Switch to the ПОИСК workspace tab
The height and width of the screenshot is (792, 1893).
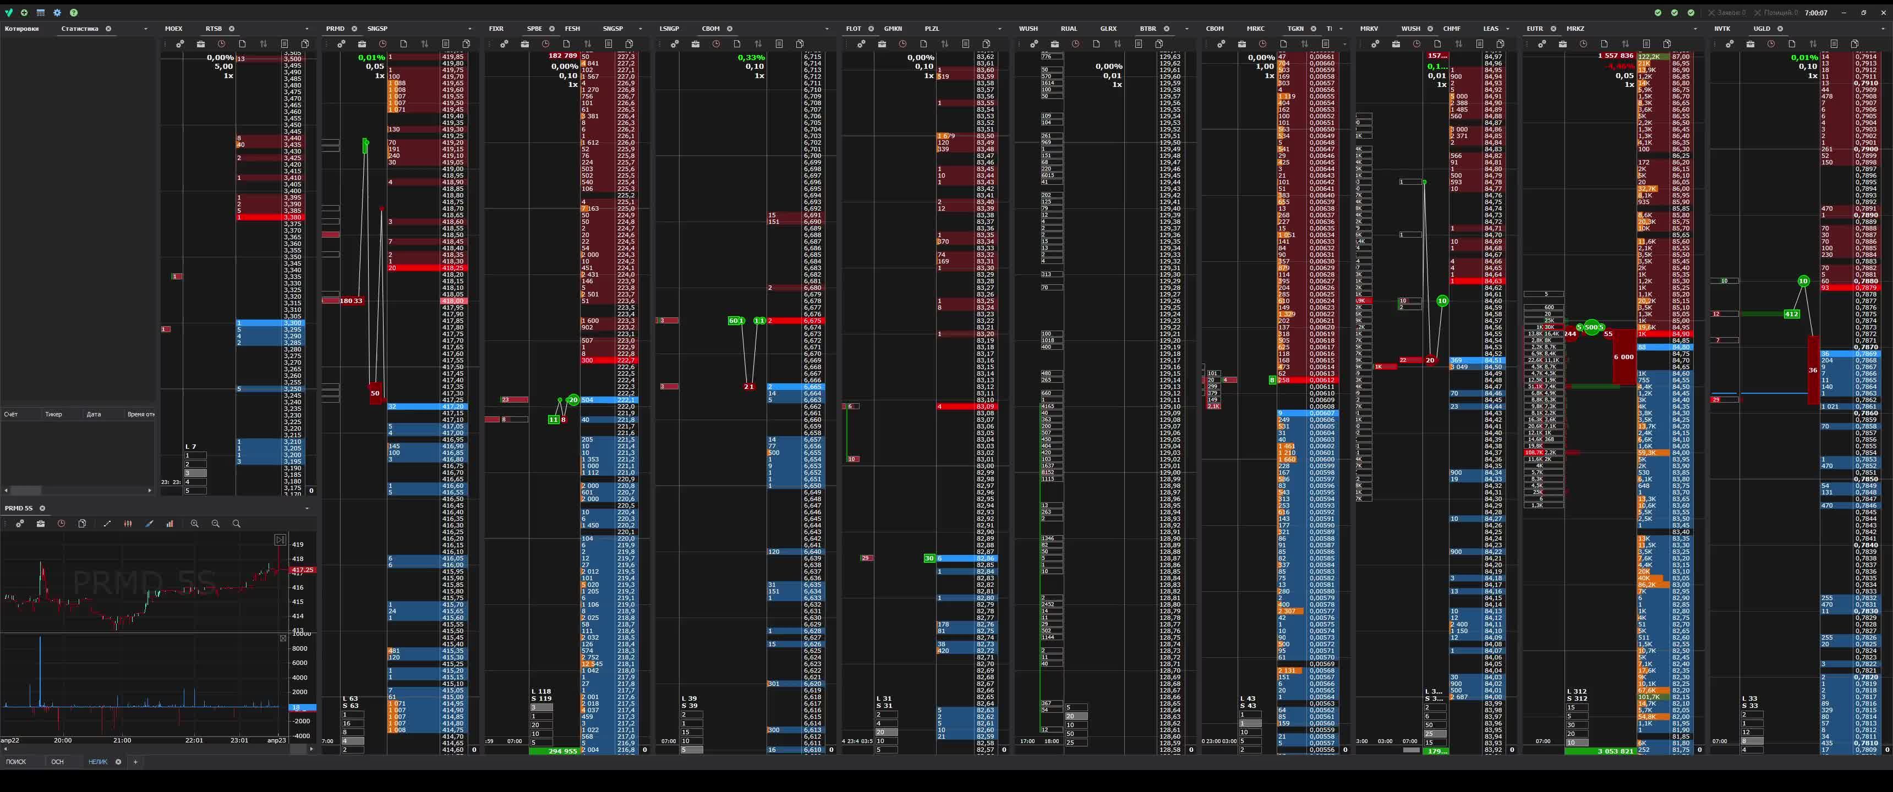(16, 762)
